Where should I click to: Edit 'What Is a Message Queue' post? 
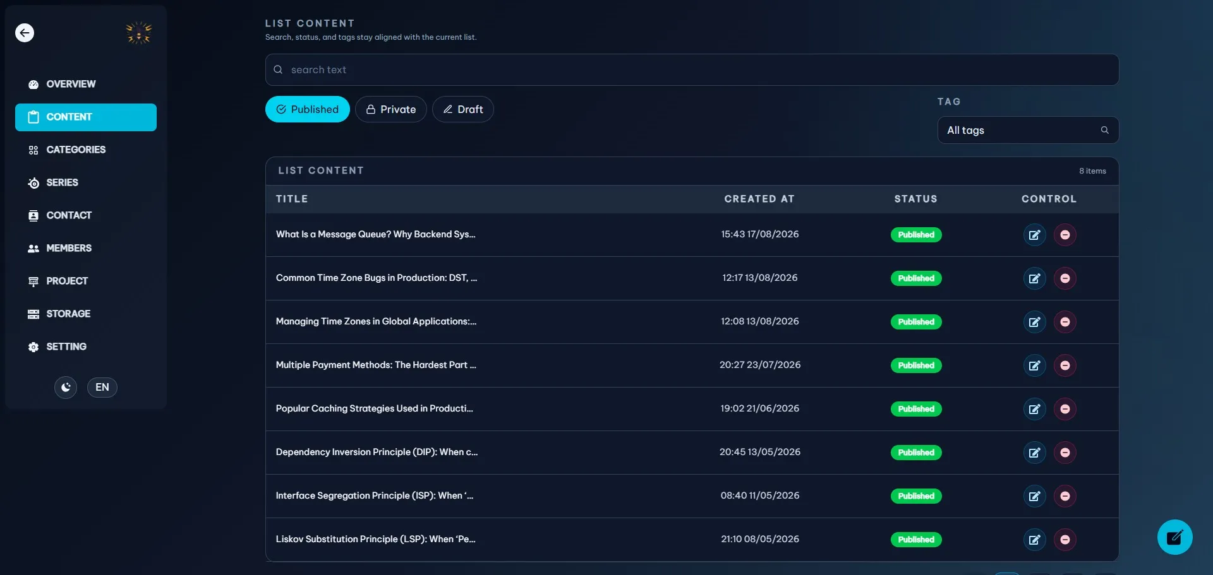1035,235
